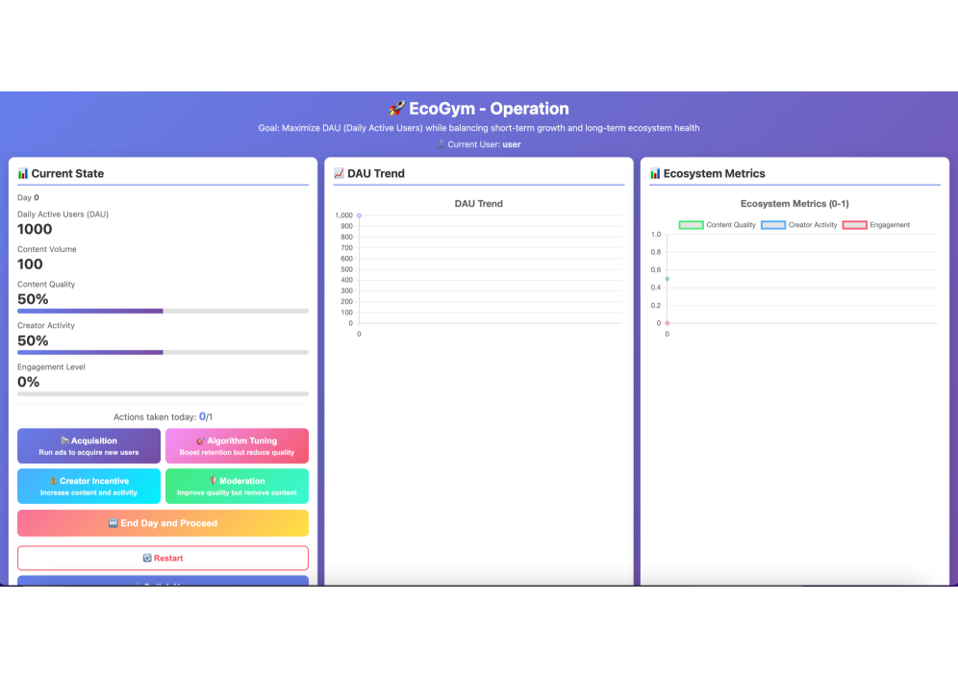Restart the simulation
The width and height of the screenshot is (958, 678).
tap(163, 558)
